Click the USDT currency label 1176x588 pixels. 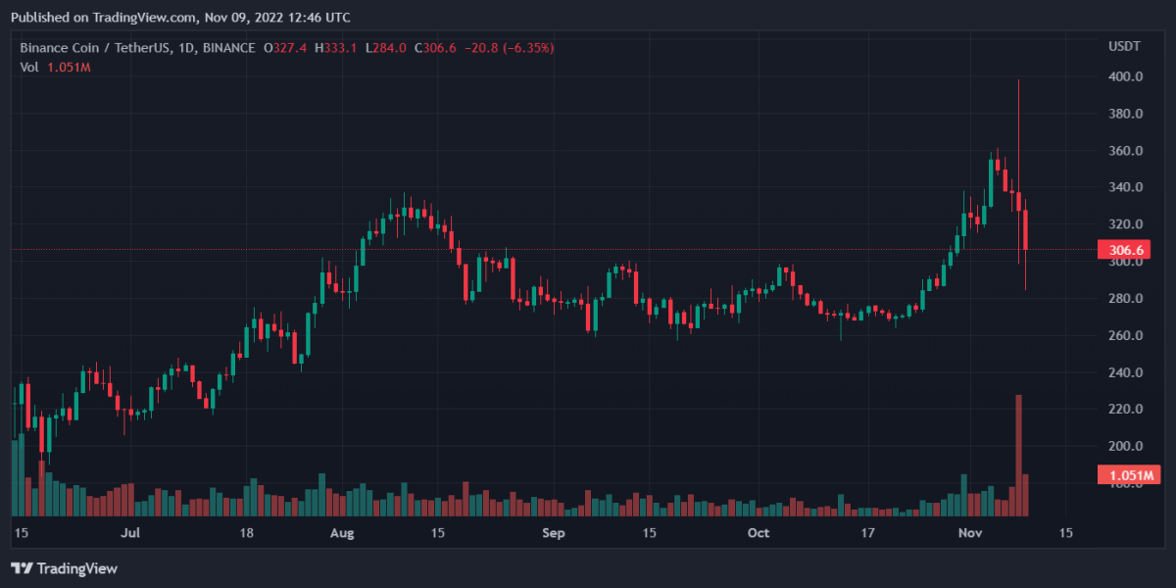coord(1124,47)
